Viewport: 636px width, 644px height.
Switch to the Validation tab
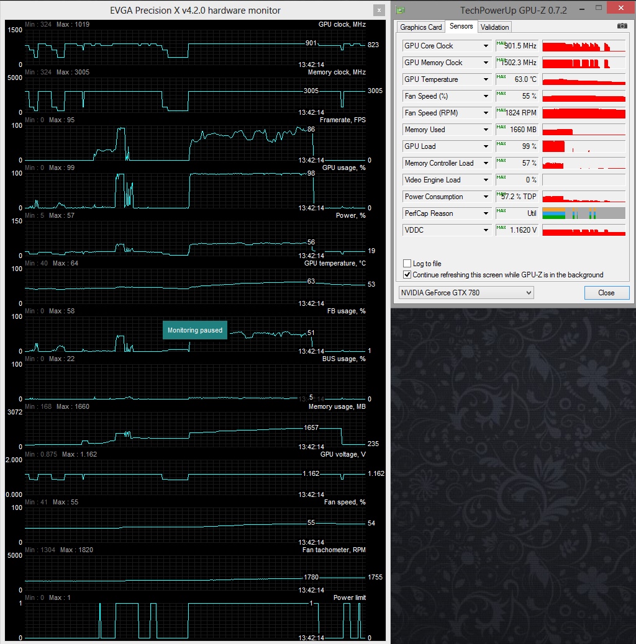[494, 27]
